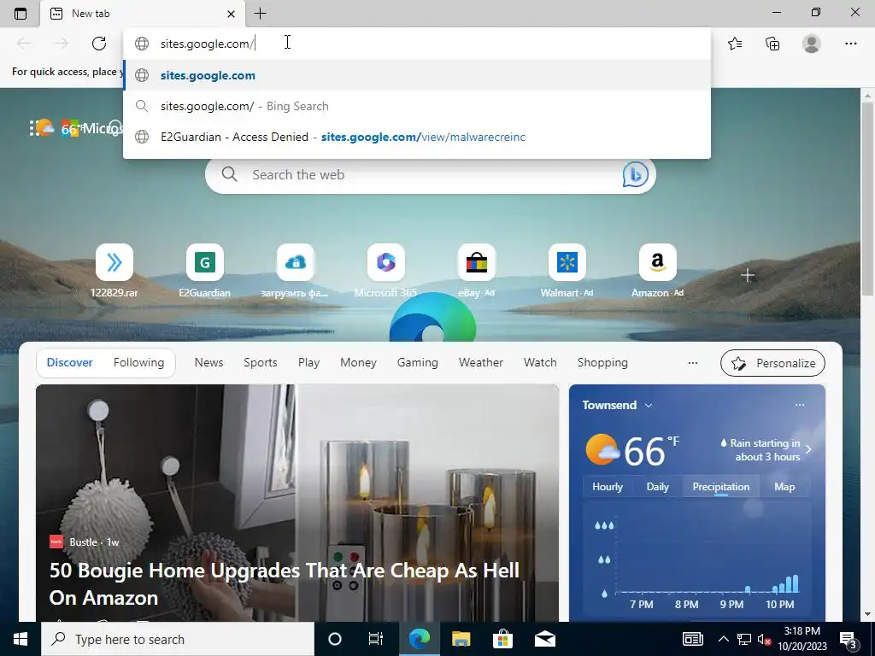Viewport: 875px width, 656px height.
Task: Open the notification center icon
Action: [x=849, y=641]
